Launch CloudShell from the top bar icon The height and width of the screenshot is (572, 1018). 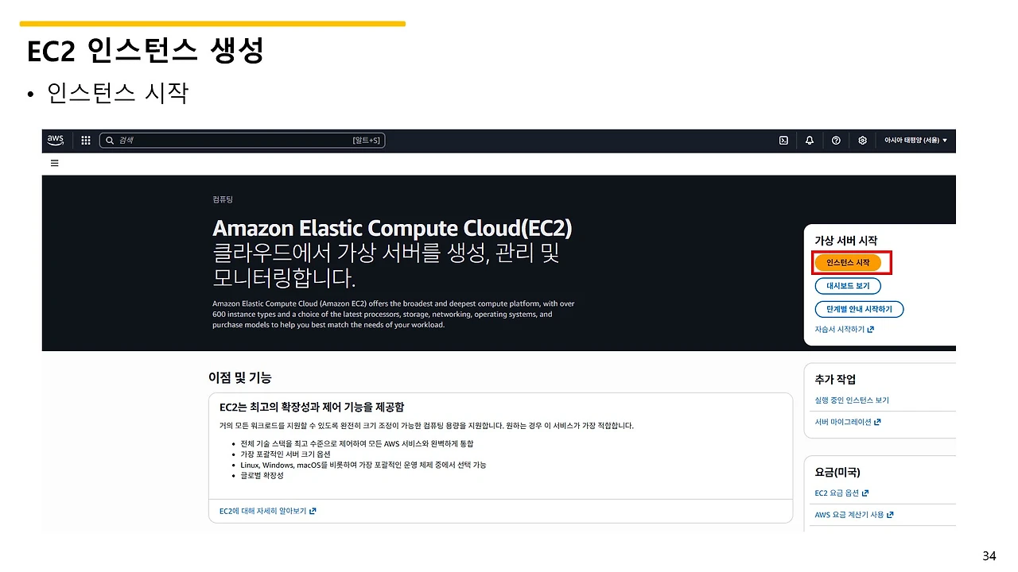(783, 141)
